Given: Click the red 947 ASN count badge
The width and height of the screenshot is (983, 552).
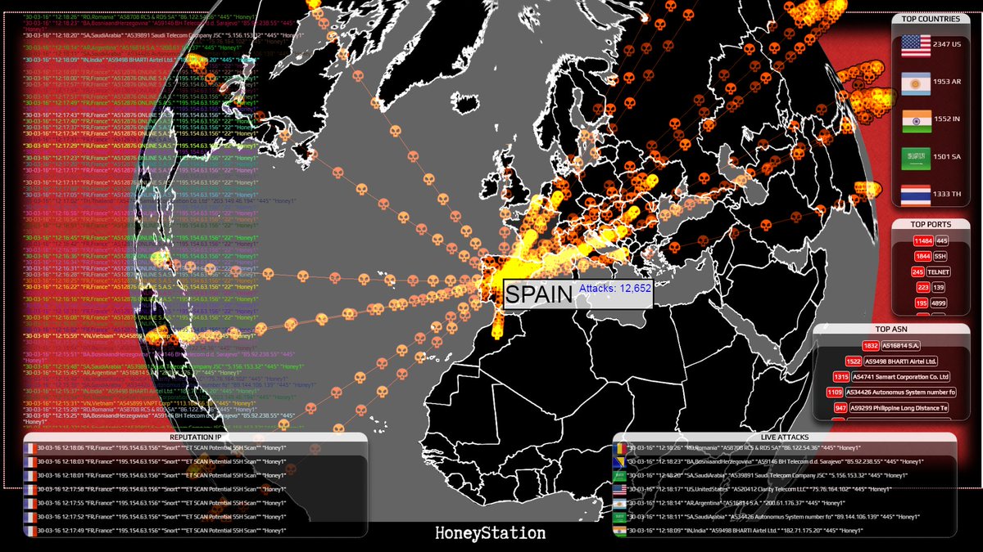Looking at the screenshot, I should coord(839,408).
